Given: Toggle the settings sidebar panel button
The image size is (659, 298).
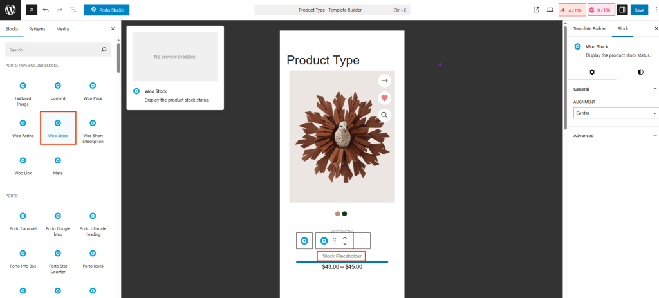Looking at the screenshot, I should [622, 10].
